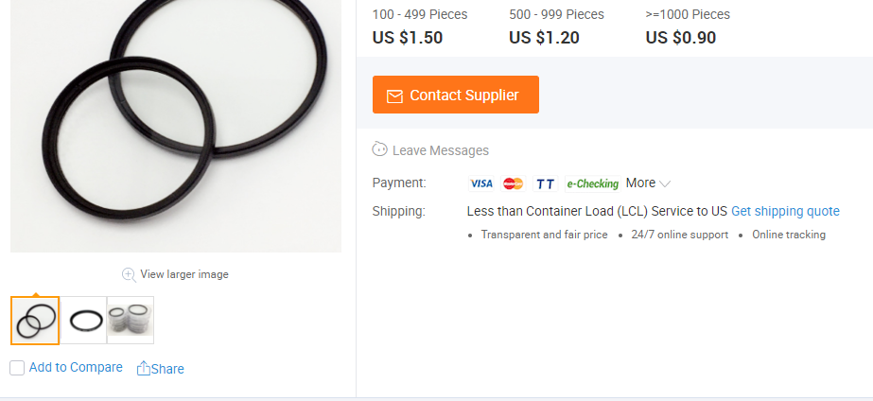The width and height of the screenshot is (873, 401).
Task: Click the Add to Compare label text
Action: [76, 368]
